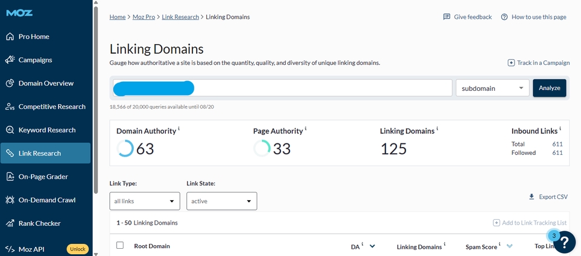Sort by the Spam Score arrow
This screenshot has width=581, height=256.
point(510,246)
